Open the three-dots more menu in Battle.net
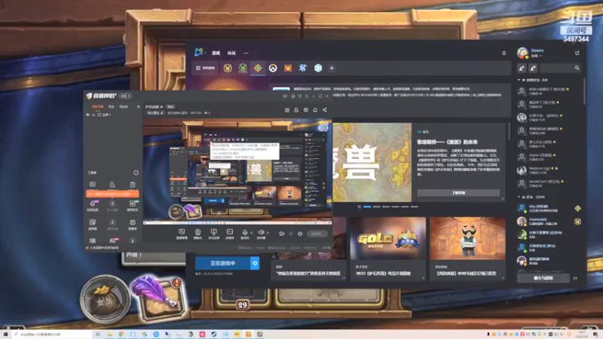 pos(246,53)
